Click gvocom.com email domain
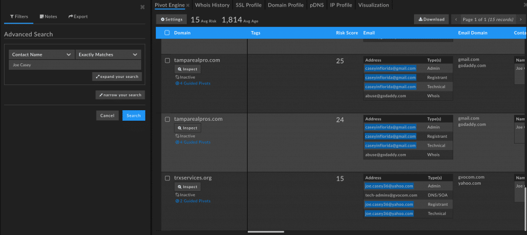This screenshot has width=527, height=235. [471, 177]
